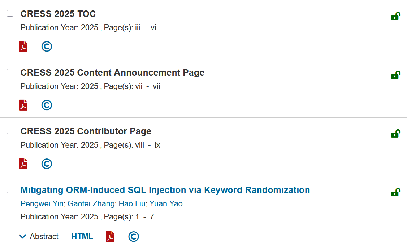Click open-access lock icon for CRESS 2025 TOC

pos(395,17)
